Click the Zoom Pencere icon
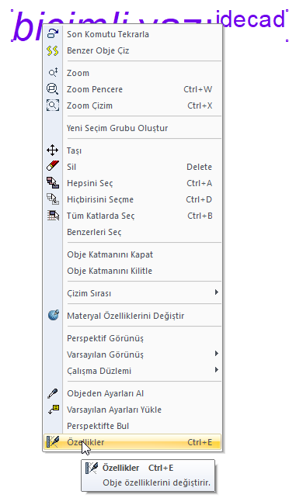This screenshot has width=303, height=498. pyautogui.click(x=53, y=89)
